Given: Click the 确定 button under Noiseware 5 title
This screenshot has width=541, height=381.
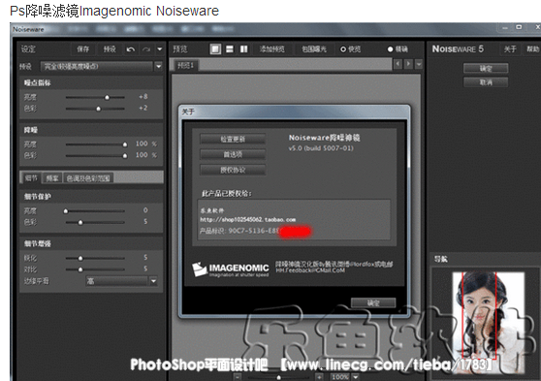Looking at the screenshot, I should pos(486,68).
